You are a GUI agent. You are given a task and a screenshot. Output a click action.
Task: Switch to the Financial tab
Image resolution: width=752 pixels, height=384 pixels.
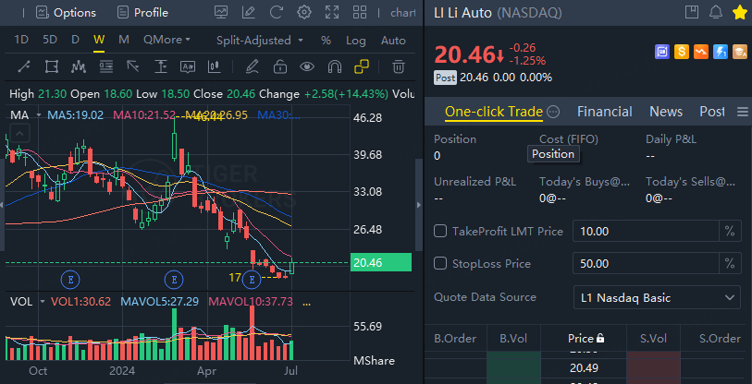tap(604, 112)
